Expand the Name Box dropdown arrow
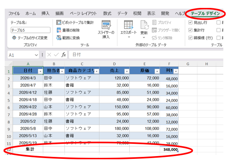232x164 pixels. [36, 55]
